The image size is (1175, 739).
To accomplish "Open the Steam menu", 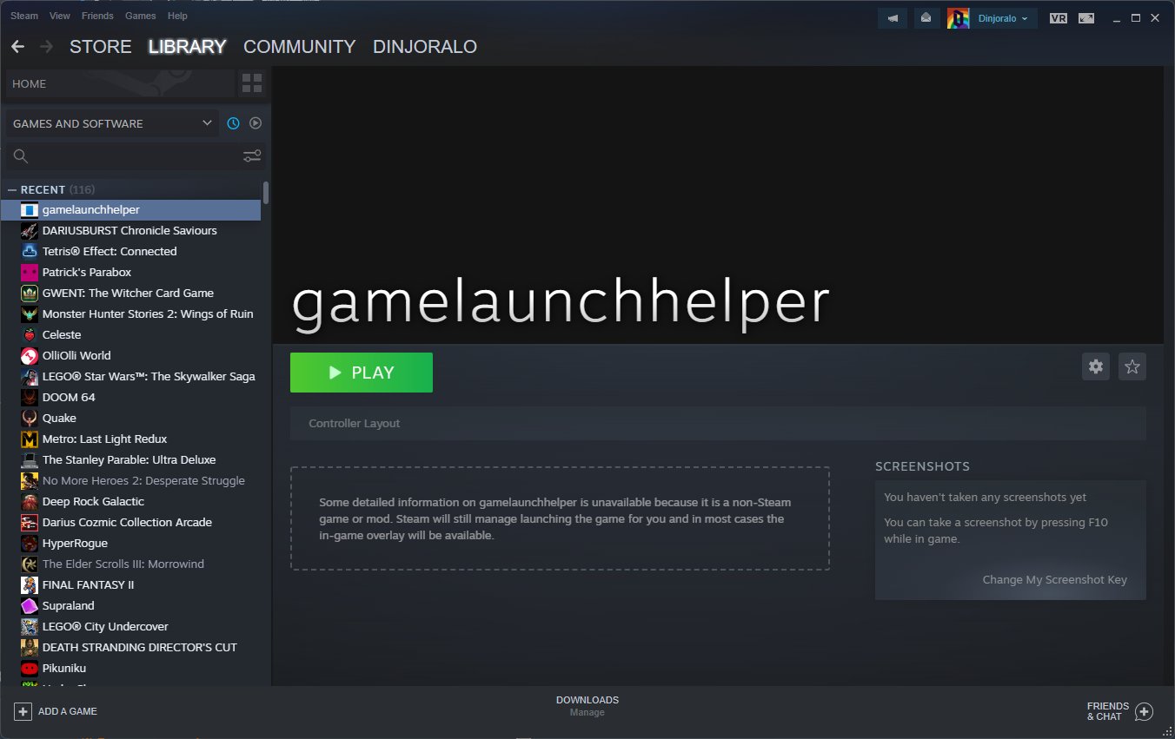I will coord(24,16).
